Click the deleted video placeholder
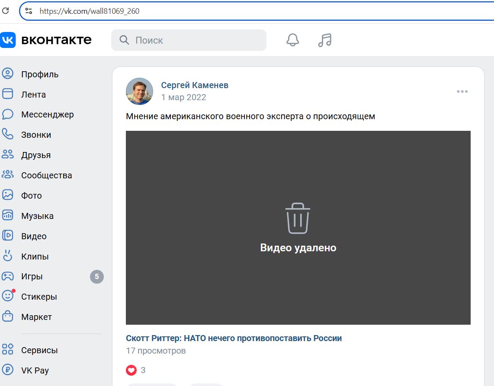494x386 pixels. pyautogui.click(x=298, y=228)
